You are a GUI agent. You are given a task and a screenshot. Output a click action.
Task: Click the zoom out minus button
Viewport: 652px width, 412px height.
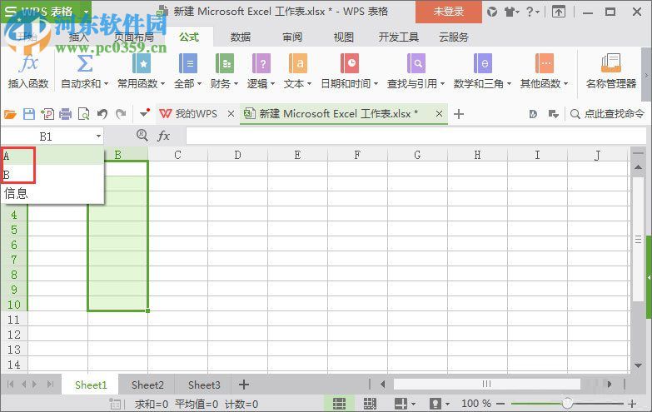point(500,404)
